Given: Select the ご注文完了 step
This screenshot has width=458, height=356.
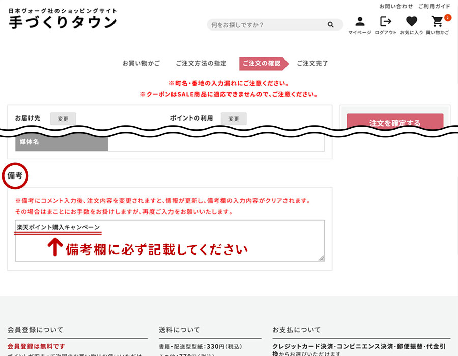Looking at the screenshot, I should [312, 64].
